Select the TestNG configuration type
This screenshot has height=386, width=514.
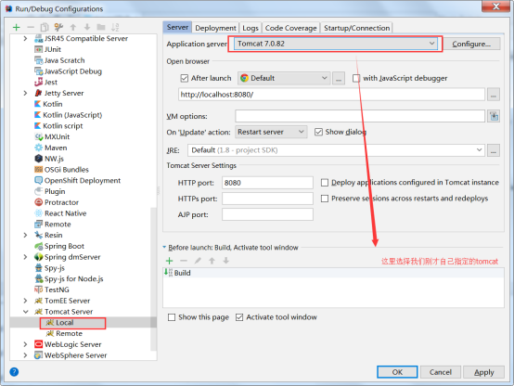pos(57,289)
